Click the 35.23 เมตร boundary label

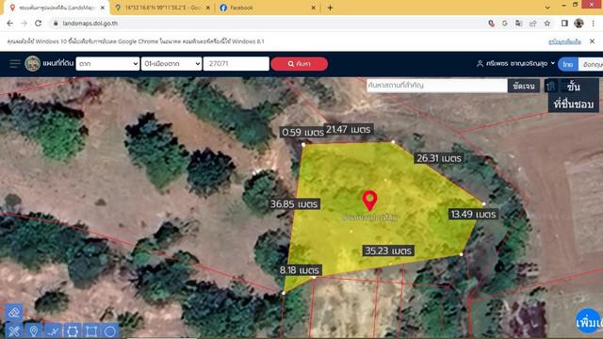click(x=388, y=251)
